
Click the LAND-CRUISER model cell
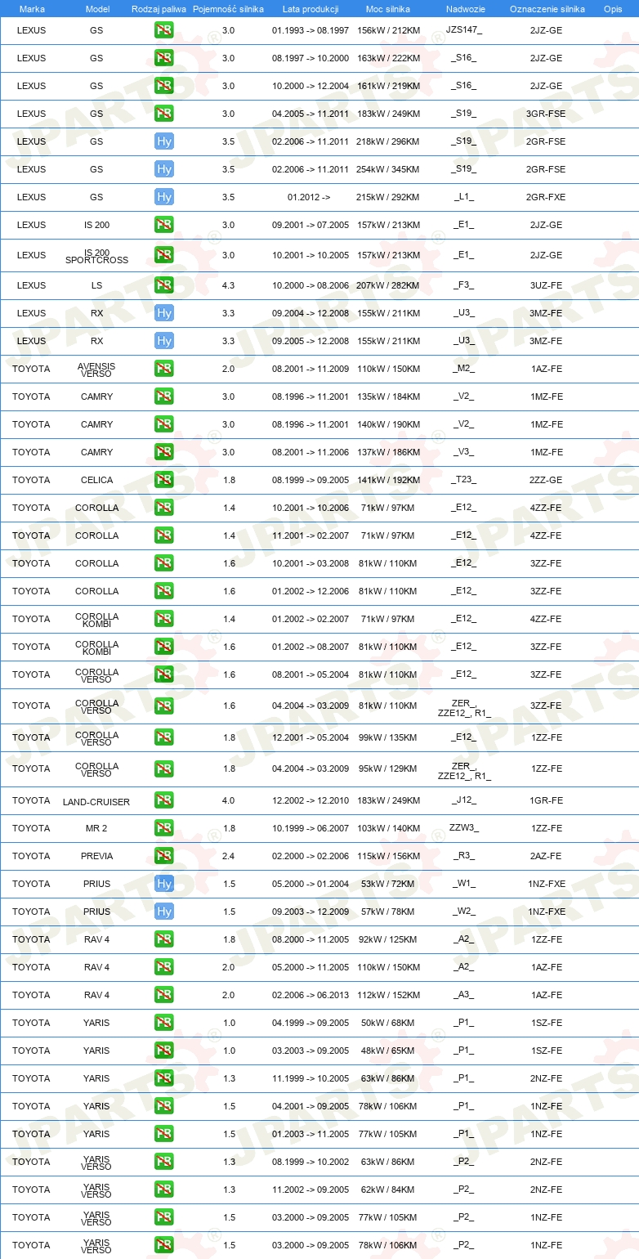[x=96, y=802]
